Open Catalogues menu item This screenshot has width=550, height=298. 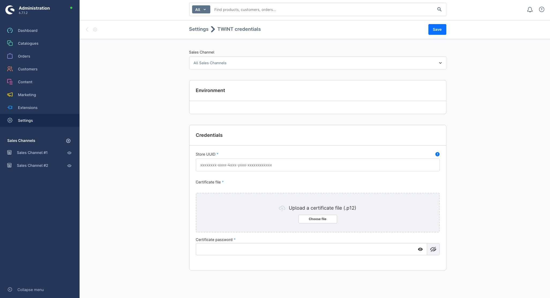coord(28,43)
